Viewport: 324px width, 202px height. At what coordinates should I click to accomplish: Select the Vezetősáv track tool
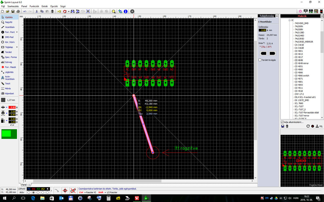(x=10, y=27)
